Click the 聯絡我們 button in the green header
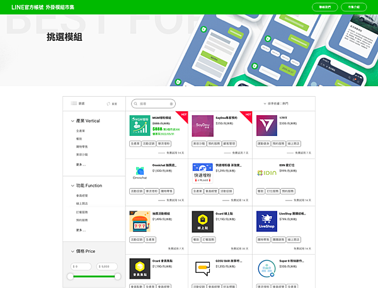The width and height of the screenshot is (378, 288). click(x=325, y=7)
